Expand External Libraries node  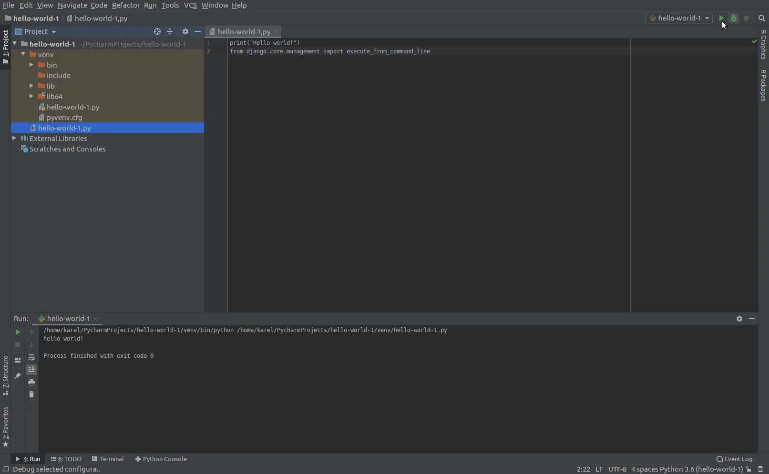click(14, 138)
